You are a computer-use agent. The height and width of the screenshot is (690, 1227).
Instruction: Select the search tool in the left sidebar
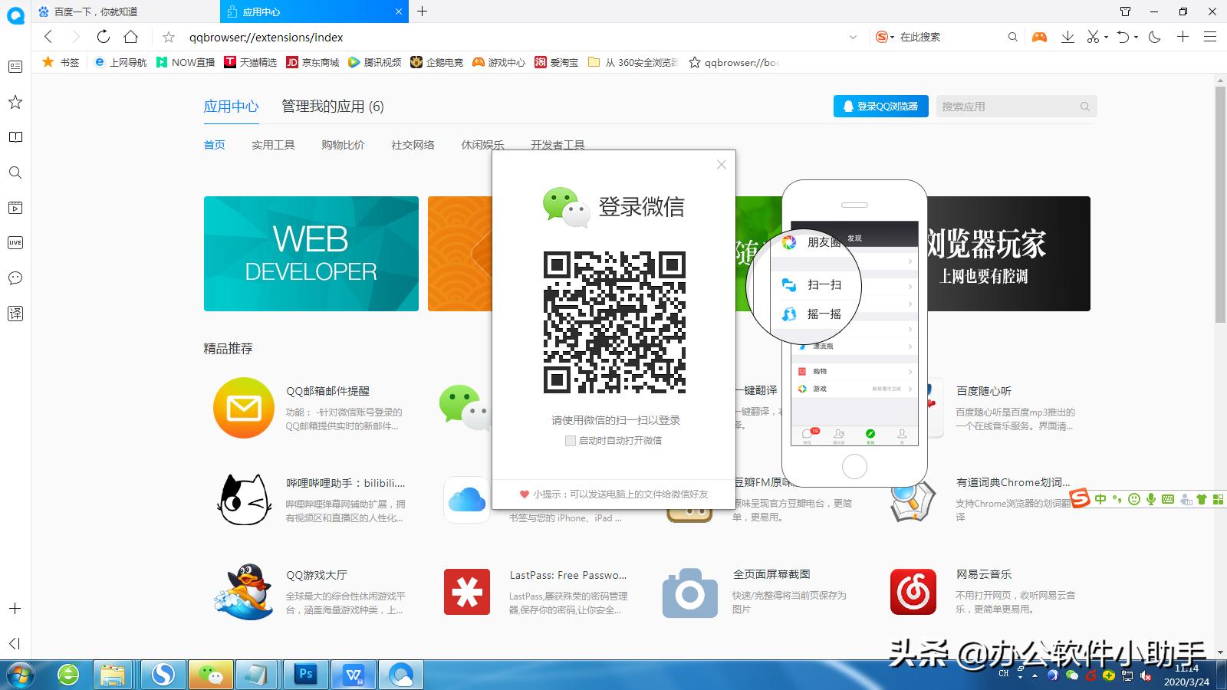(15, 172)
